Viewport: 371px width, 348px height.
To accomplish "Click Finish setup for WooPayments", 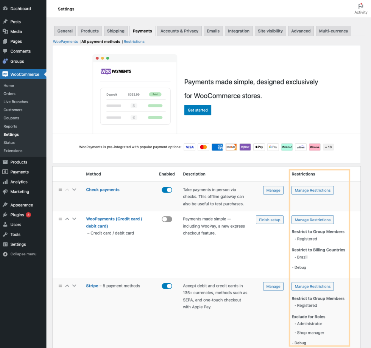I will tap(270, 220).
